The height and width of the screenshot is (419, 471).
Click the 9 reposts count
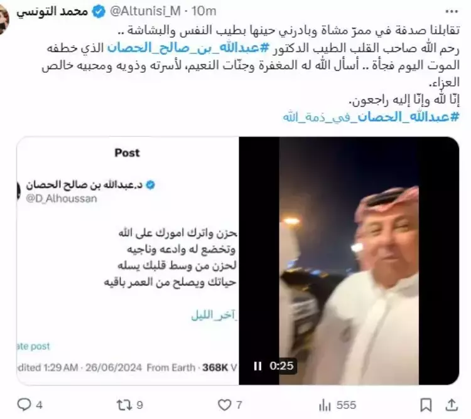(139, 405)
